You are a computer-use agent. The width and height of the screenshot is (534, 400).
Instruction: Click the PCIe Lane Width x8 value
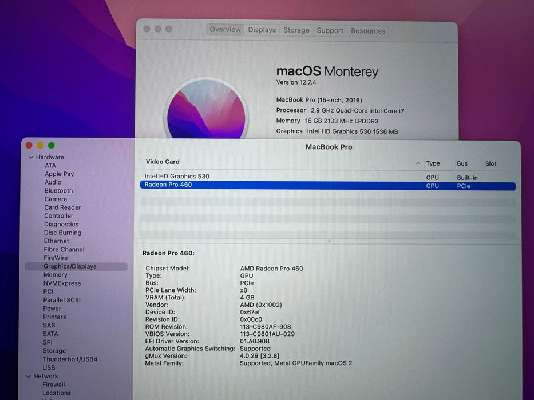(243, 290)
